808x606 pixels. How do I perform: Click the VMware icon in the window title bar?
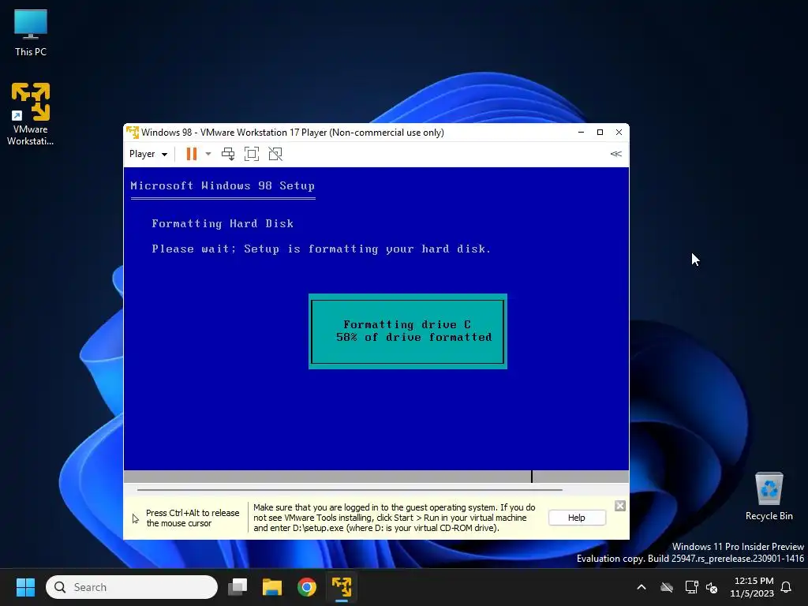133,133
